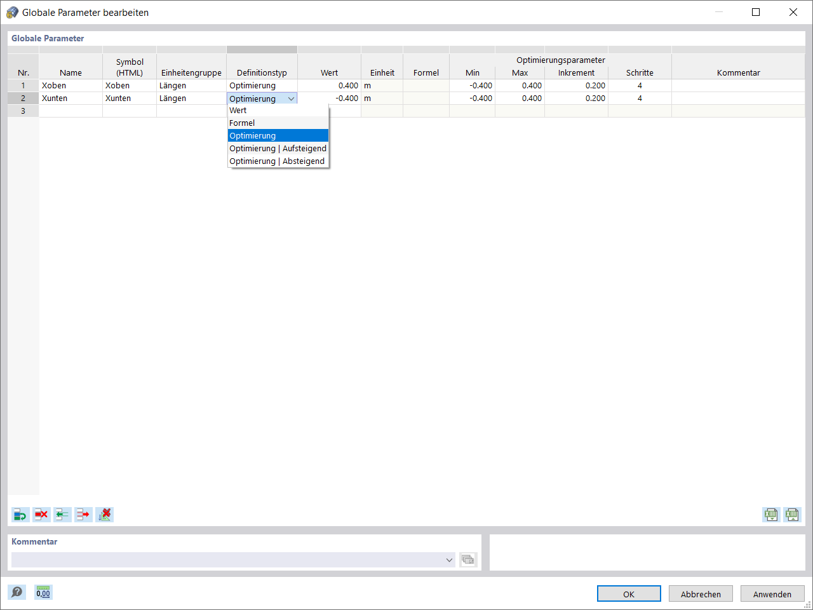
Task: Select 'Wert' from the dropdown list
Action: pos(278,111)
